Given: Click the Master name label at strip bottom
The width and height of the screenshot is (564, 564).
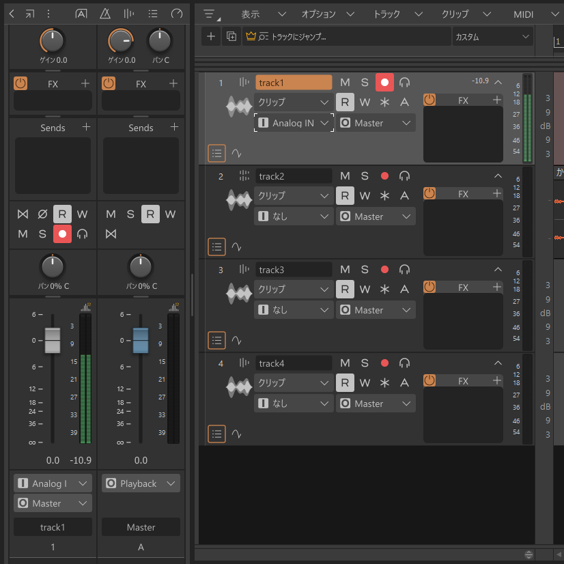Looking at the screenshot, I should pos(141,527).
